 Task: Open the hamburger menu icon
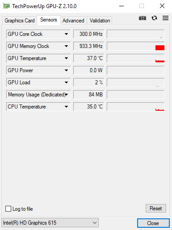coord(165,18)
